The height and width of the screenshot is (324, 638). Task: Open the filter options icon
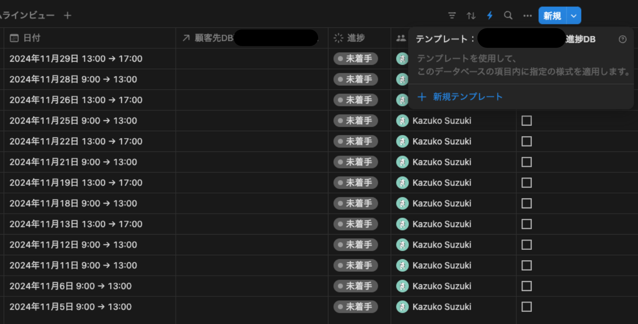(452, 15)
